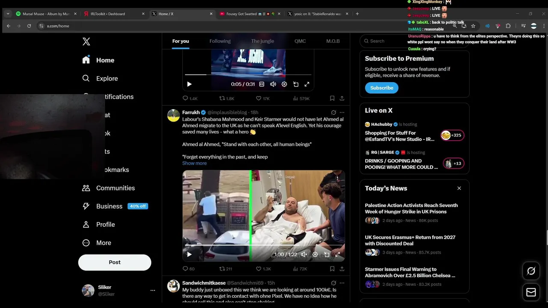
Task: Open Farrukh's video in picture-in-picture
Action: point(327,255)
